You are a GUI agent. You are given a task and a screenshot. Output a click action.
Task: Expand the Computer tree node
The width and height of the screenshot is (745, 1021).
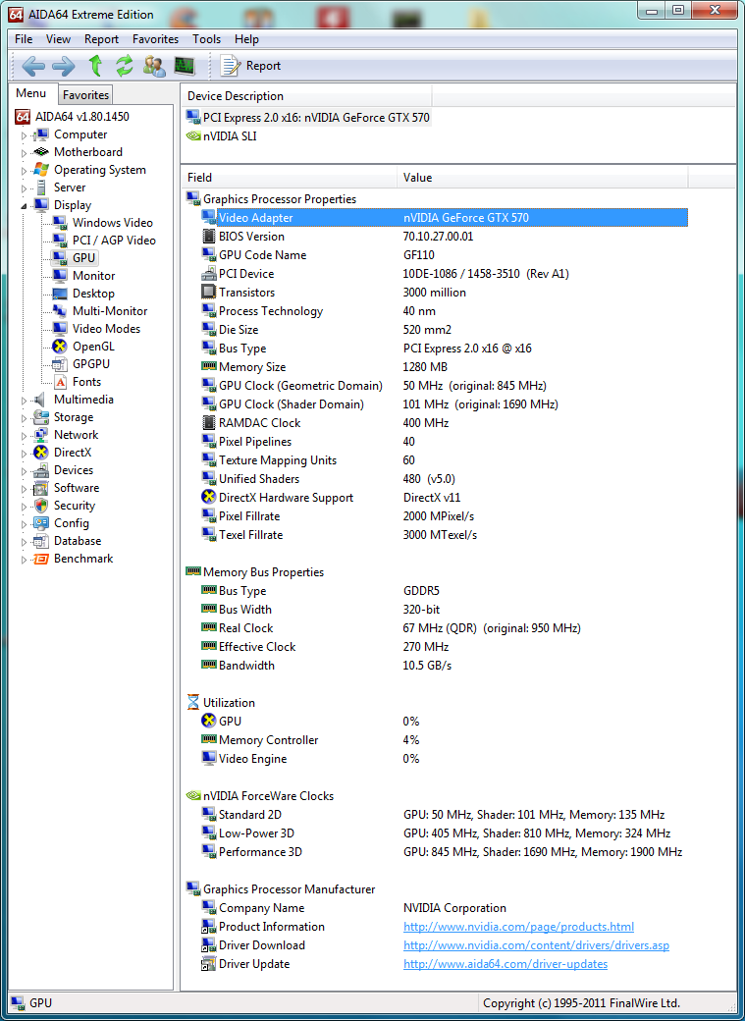(25, 135)
